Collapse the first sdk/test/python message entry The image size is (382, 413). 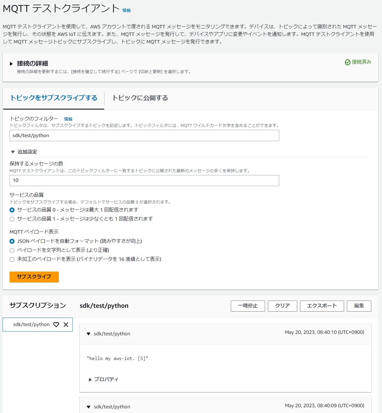pos(88,334)
